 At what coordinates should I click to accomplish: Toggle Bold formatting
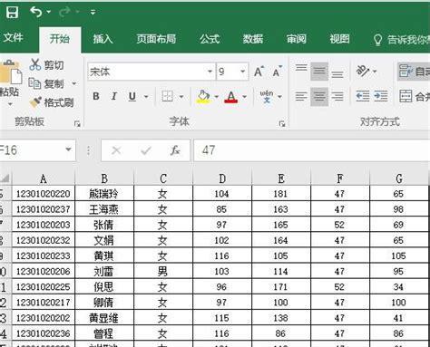pyautogui.click(x=96, y=96)
